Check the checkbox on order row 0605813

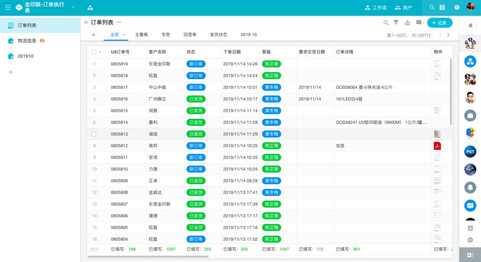pos(95,134)
